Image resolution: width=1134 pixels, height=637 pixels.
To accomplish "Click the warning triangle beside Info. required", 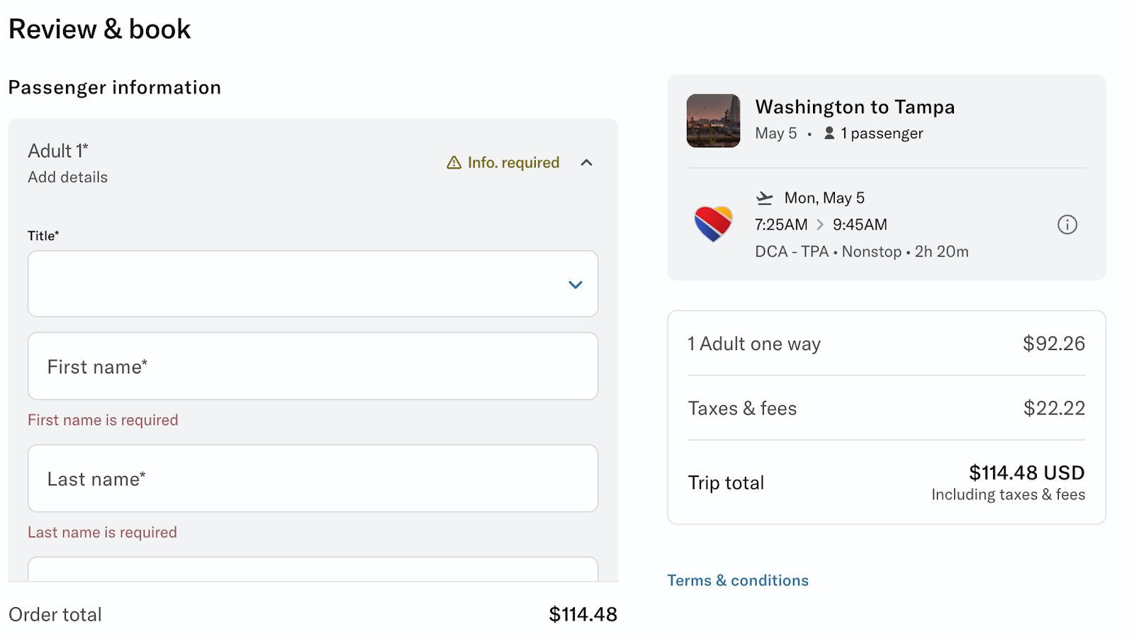I will pos(454,163).
